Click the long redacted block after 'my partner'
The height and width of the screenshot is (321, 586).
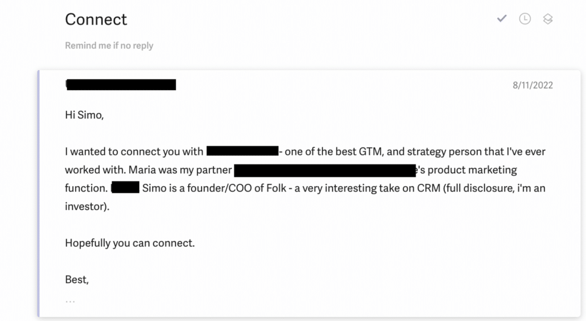(325, 170)
